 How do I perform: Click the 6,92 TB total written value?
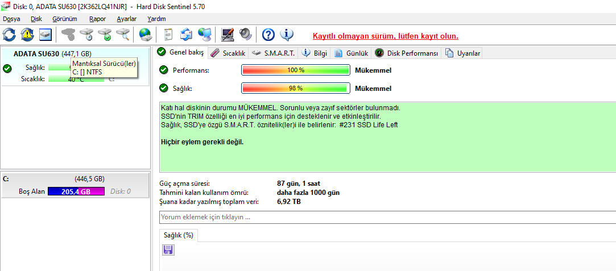point(289,202)
